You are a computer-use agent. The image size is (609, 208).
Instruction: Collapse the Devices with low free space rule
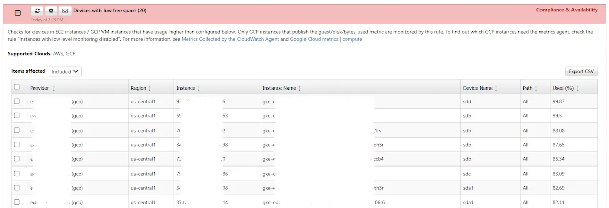(x=18, y=13)
